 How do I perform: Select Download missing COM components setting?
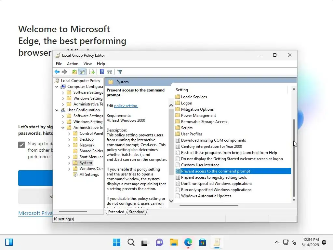[213, 140]
